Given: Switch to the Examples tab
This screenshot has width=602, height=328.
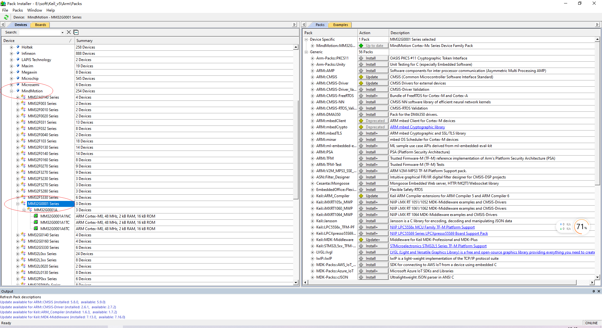Looking at the screenshot, I should point(341,25).
